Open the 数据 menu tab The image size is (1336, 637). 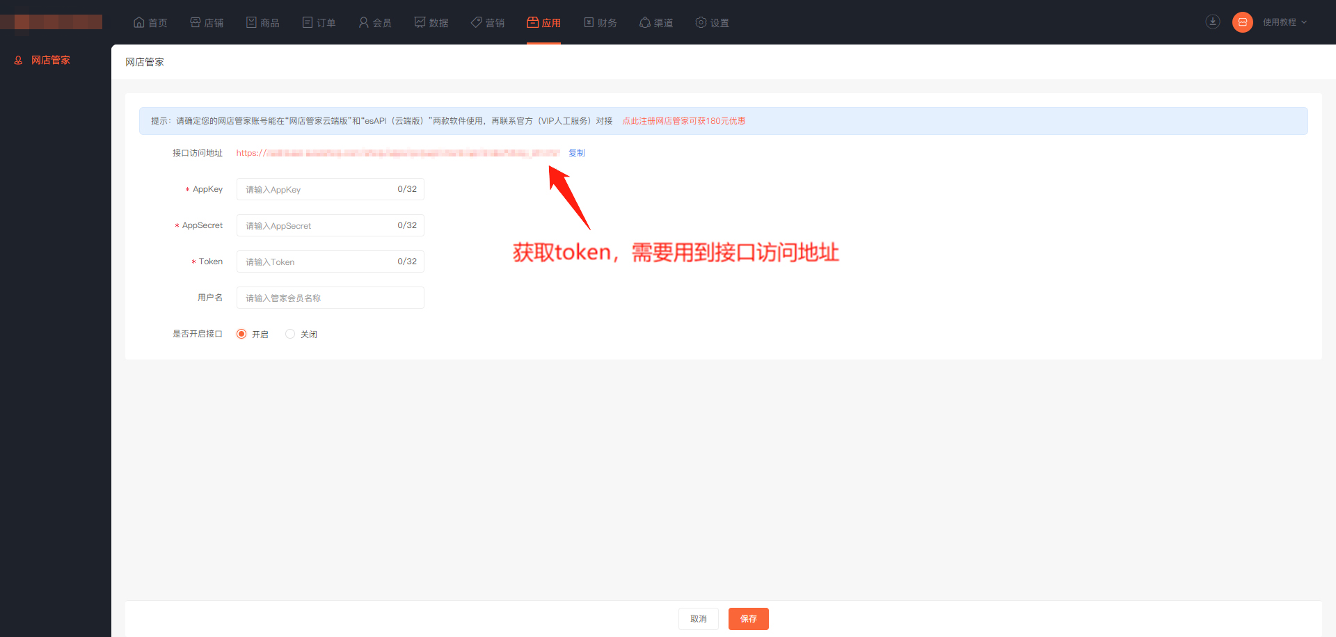[x=431, y=22]
